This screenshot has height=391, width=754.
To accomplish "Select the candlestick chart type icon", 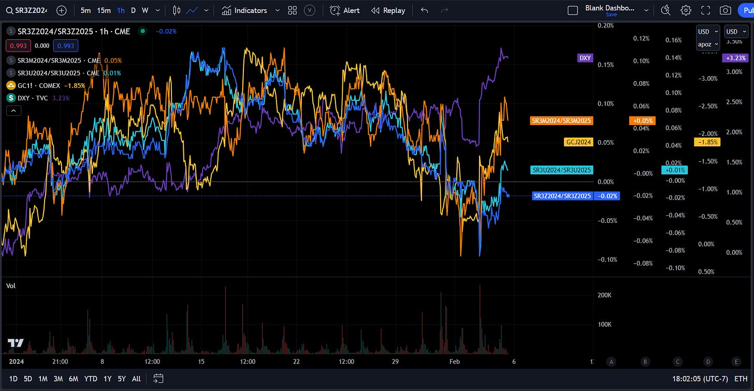I will click(177, 10).
